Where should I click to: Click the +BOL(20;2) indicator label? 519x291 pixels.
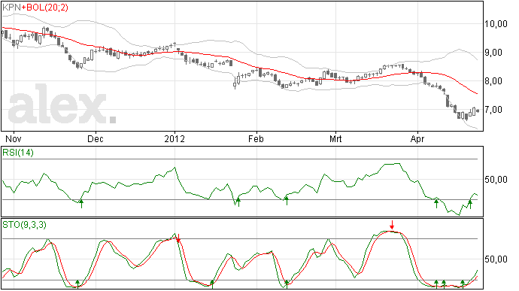(x=45, y=8)
